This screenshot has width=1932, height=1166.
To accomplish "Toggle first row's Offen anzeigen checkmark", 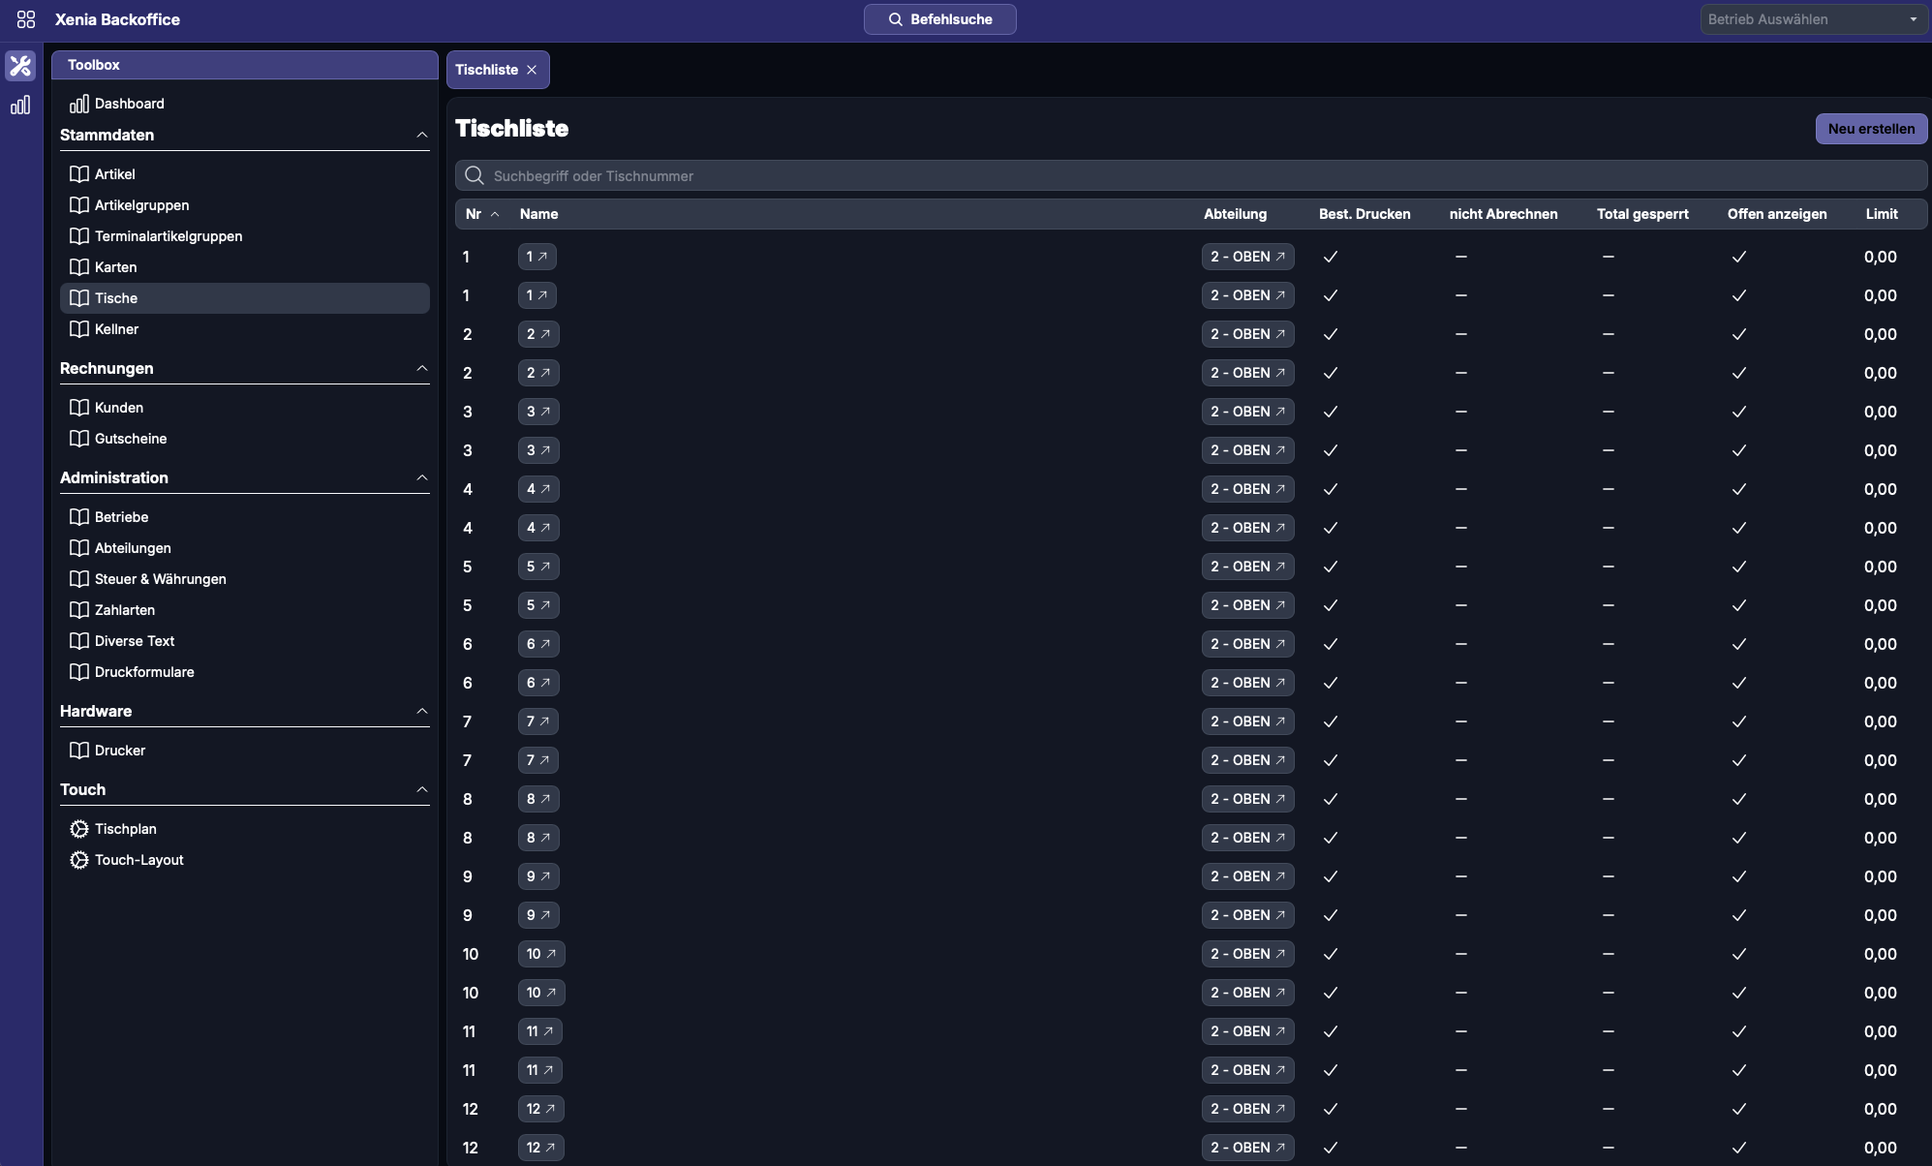I will point(1739,257).
